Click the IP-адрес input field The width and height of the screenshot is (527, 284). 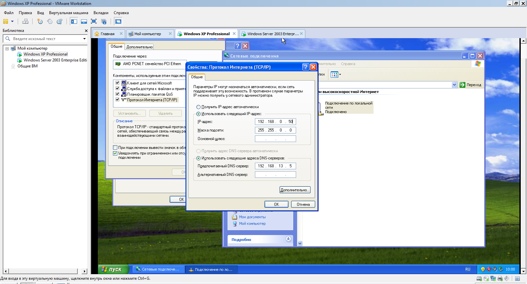click(x=275, y=122)
